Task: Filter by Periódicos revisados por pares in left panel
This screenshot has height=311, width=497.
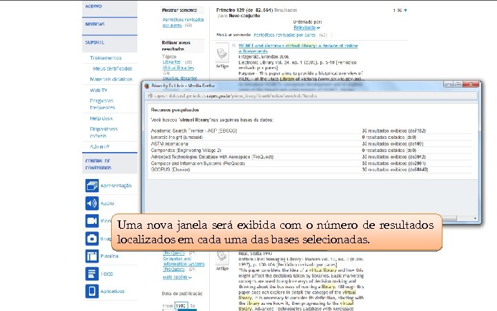Action: [183, 22]
